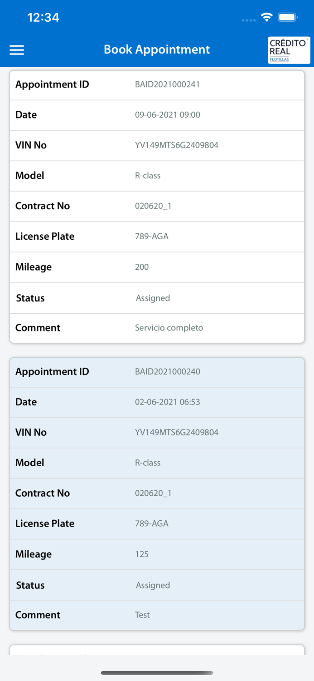Tap the second card's Assigned status
This screenshot has height=681, width=314.
click(x=153, y=585)
